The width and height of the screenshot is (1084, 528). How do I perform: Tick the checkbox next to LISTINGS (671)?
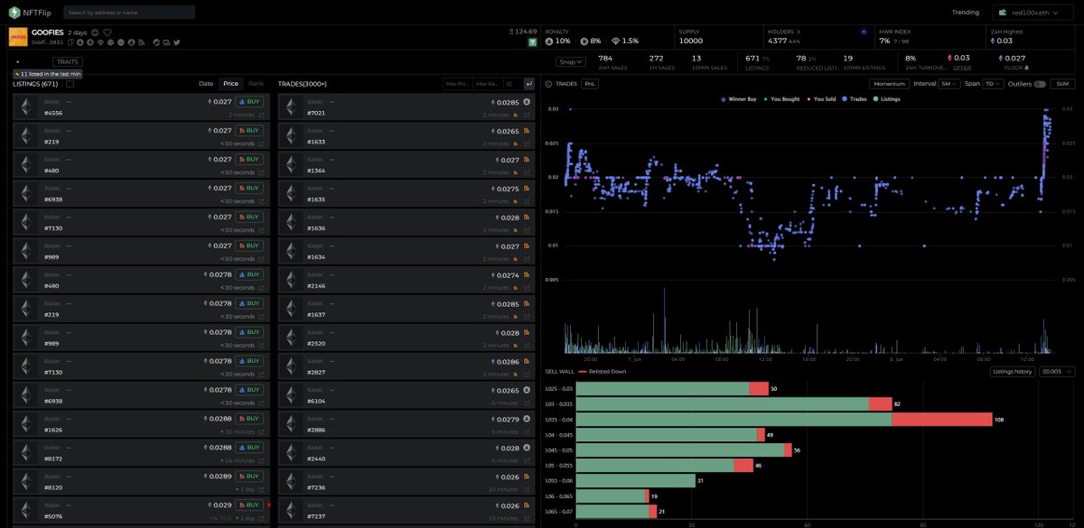coord(70,84)
